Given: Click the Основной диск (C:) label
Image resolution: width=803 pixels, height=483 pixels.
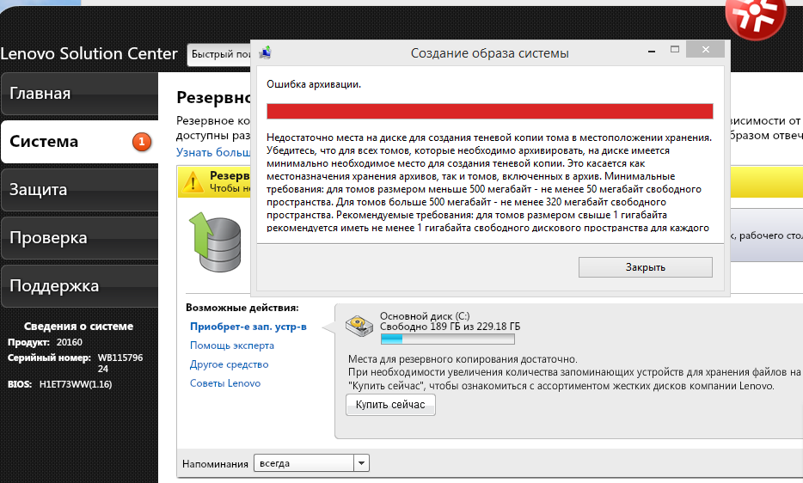Looking at the screenshot, I should coord(425,316).
